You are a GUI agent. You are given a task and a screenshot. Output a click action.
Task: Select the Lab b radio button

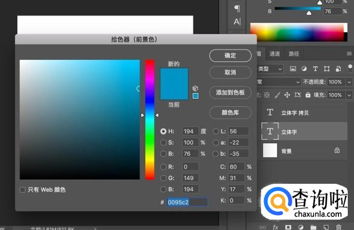pyautogui.click(x=216, y=154)
